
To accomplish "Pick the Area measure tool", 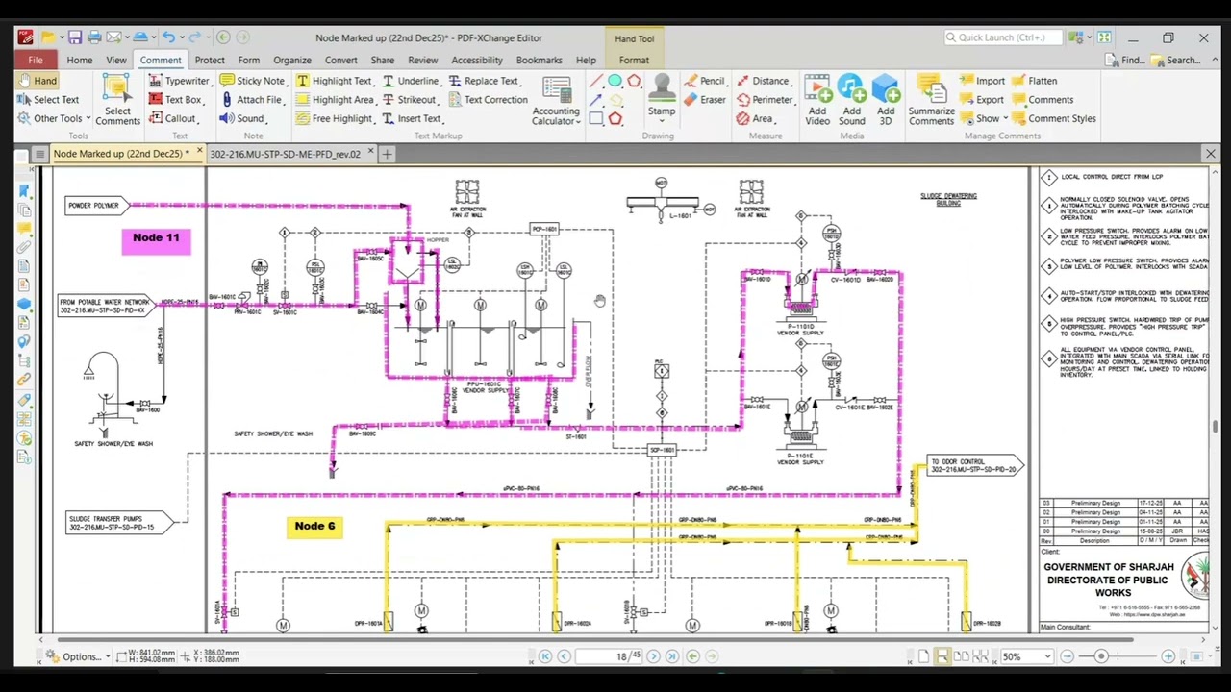I will click(x=755, y=118).
